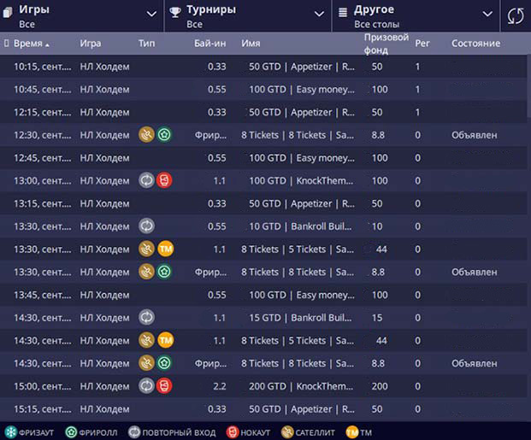This screenshot has height=440, width=531.
Task: Sort table by Бай-ин column
Action: click(210, 44)
